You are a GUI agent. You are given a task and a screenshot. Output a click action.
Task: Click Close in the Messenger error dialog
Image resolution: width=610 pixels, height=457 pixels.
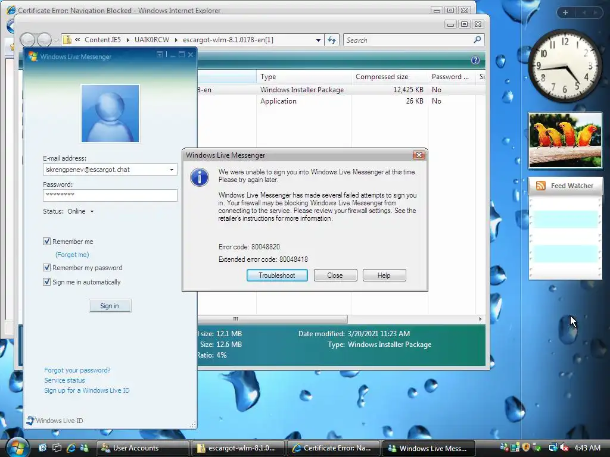[x=335, y=275]
